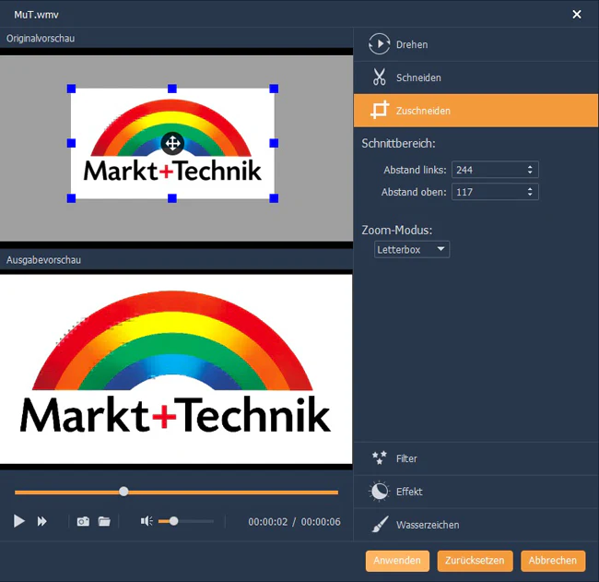599x582 pixels.
Task: Open the snapshot folder icon
Action: [104, 521]
